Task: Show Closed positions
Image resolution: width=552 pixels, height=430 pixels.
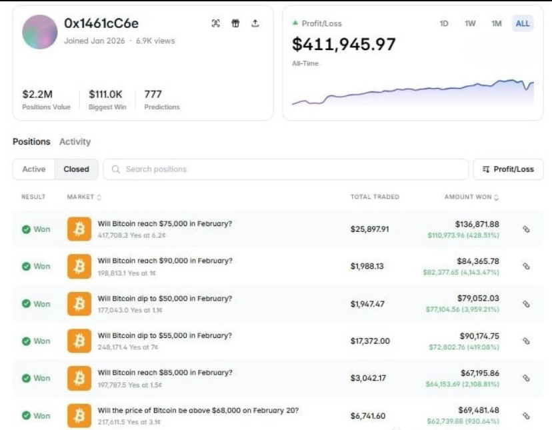Action: pos(77,169)
